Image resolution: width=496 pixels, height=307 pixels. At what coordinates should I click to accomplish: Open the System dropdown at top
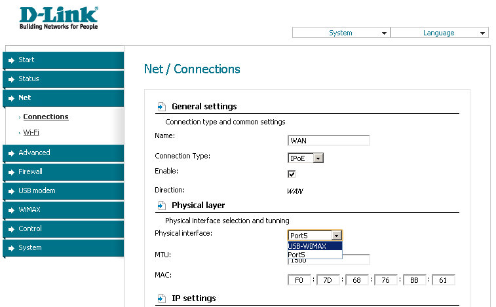[341, 33]
